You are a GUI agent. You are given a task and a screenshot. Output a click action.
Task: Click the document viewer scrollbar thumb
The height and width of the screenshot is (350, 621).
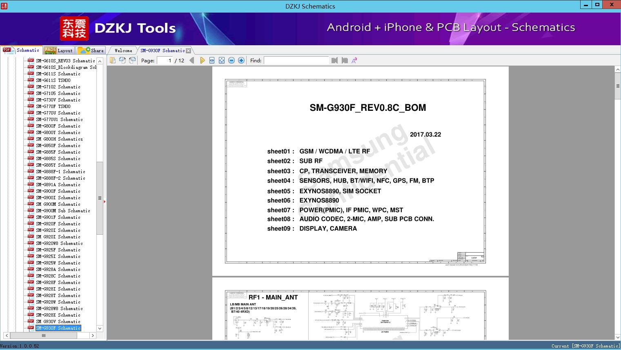pyautogui.click(x=618, y=86)
